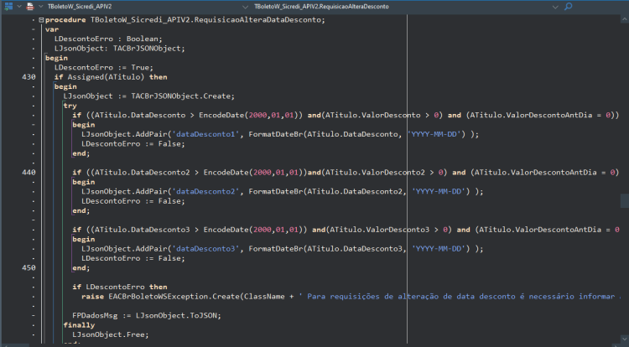The width and height of the screenshot is (629, 347).
Task: Click the red unit icon in navigation bar
Action: [30, 7]
